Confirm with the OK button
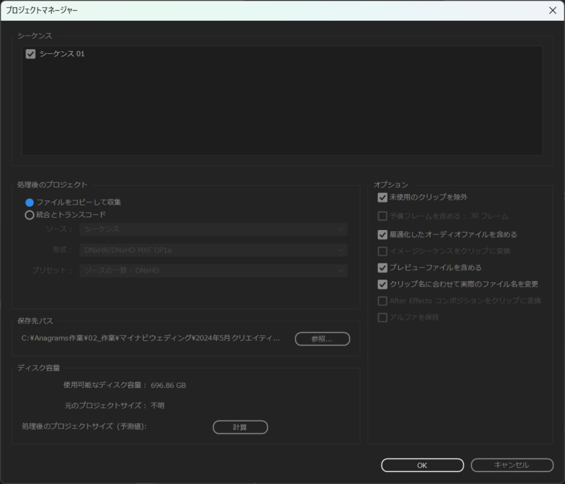Image resolution: width=565 pixels, height=484 pixels. pos(422,465)
